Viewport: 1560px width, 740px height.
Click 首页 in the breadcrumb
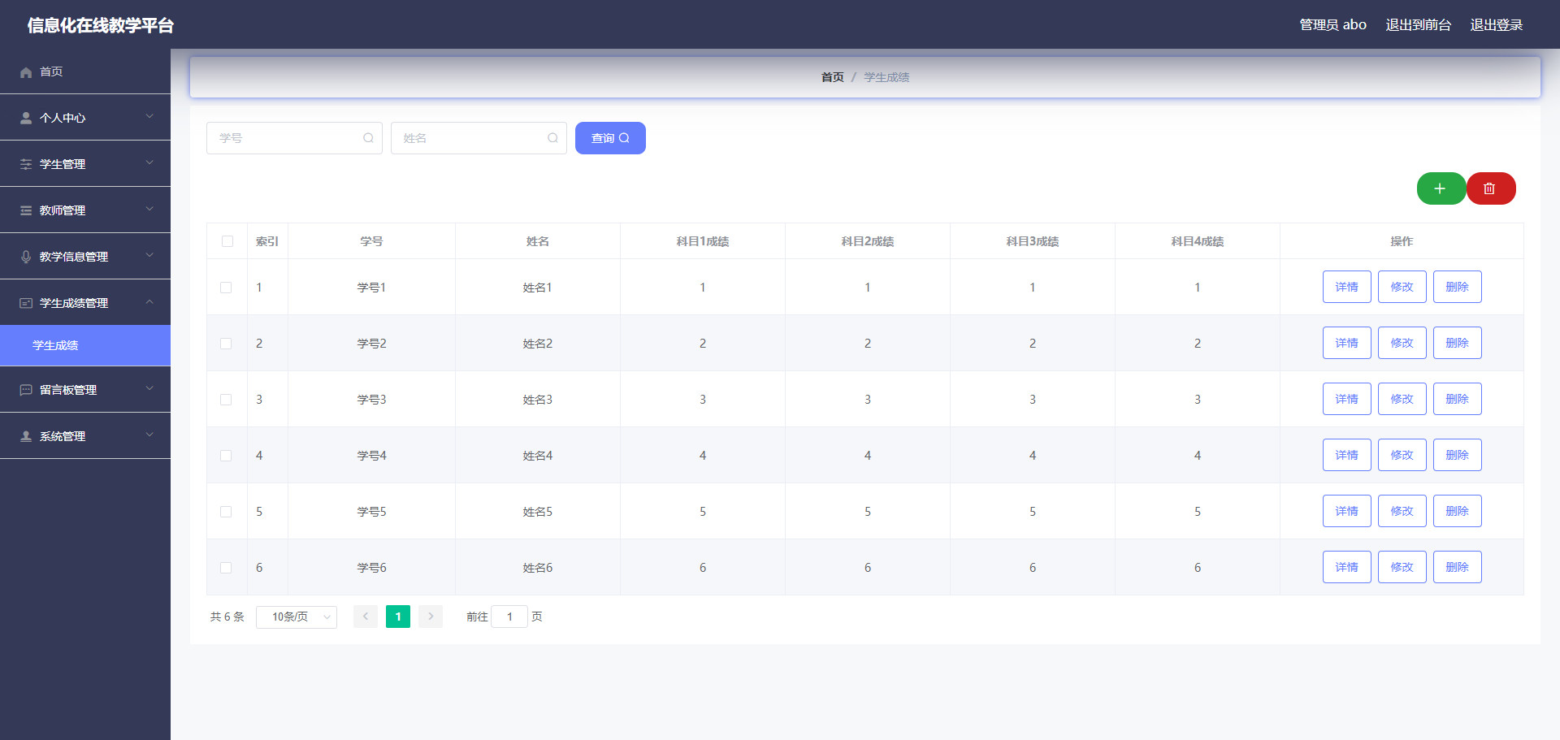pyautogui.click(x=832, y=77)
